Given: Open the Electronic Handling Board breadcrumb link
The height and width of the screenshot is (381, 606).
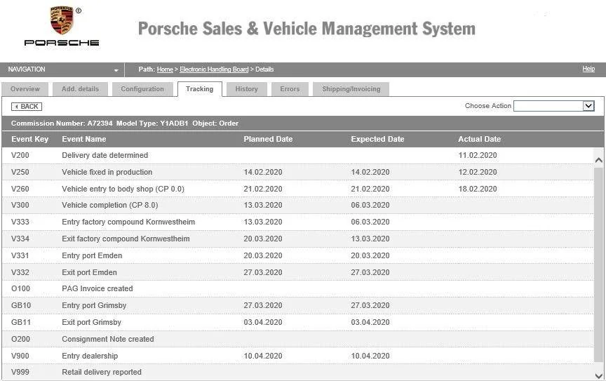Looking at the screenshot, I should (214, 69).
